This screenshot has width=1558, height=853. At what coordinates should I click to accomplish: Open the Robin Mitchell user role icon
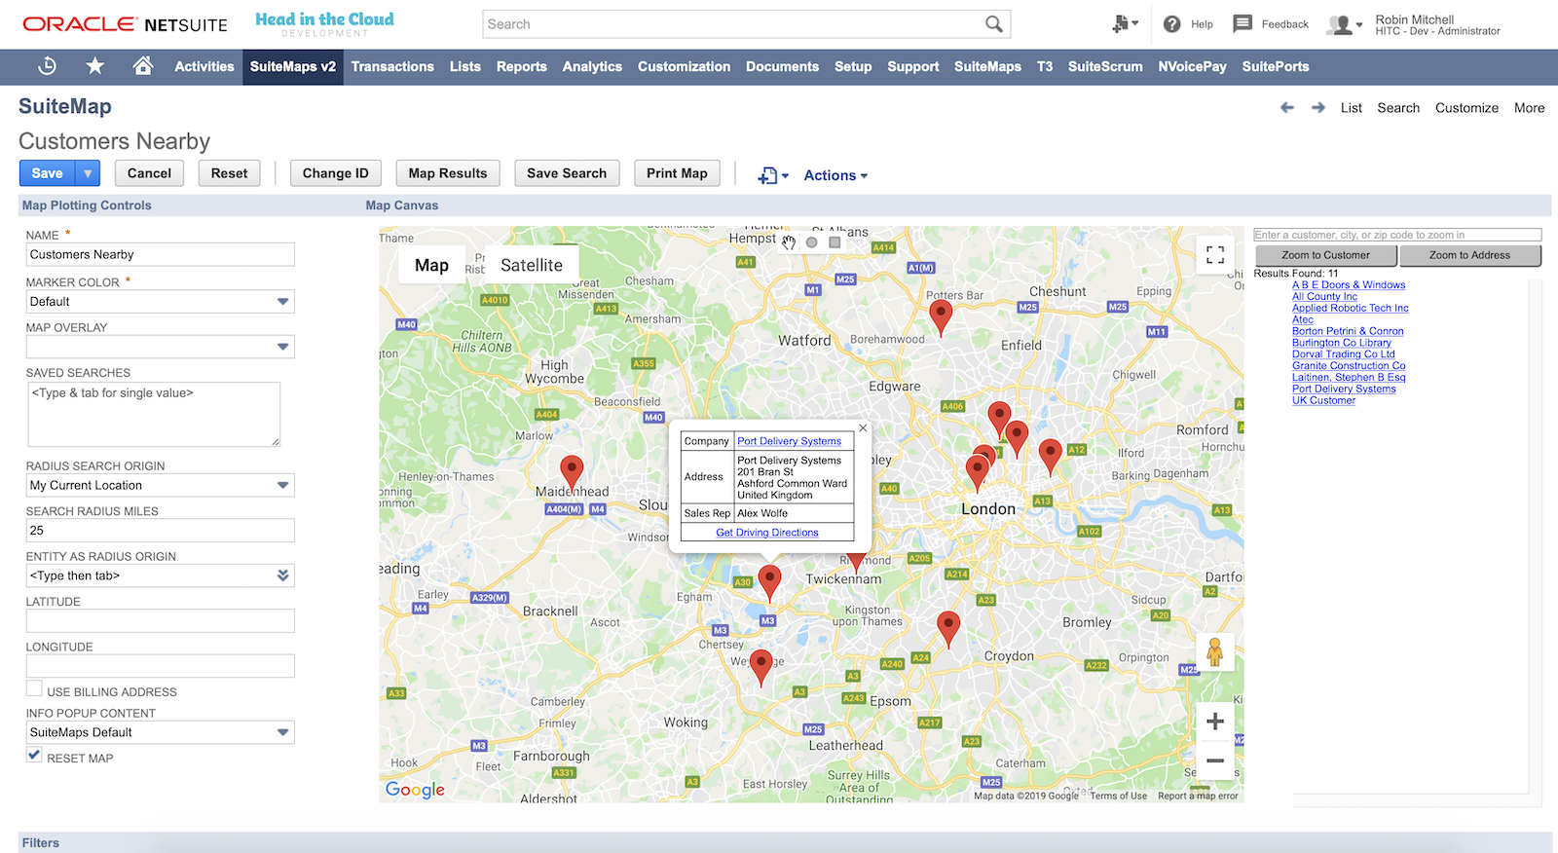[x=1345, y=25]
